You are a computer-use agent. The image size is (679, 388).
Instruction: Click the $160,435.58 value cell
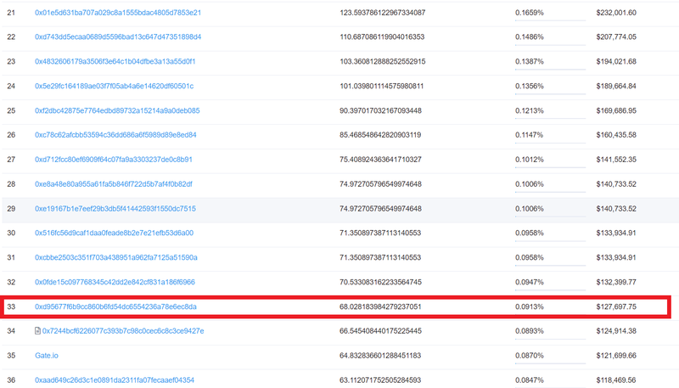tap(616, 135)
